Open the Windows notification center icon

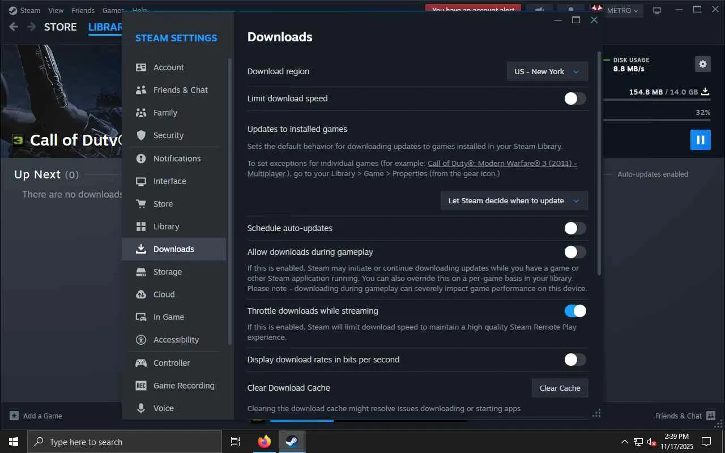tap(706, 442)
